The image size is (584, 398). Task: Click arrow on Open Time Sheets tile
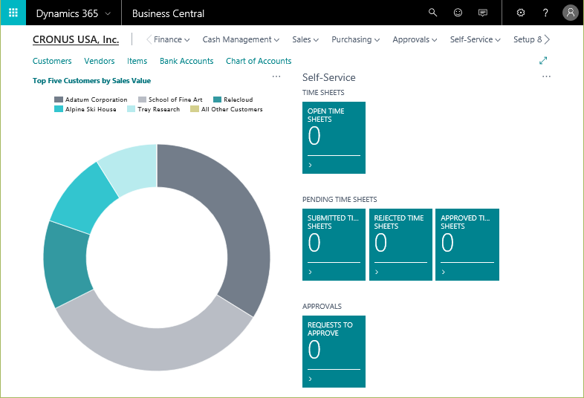tap(311, 165)
